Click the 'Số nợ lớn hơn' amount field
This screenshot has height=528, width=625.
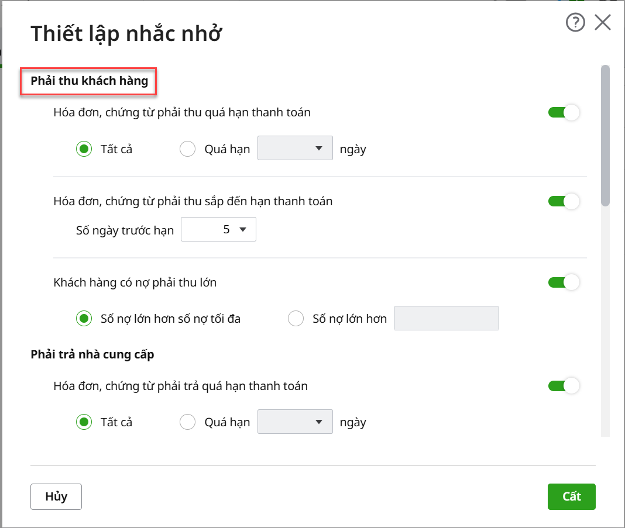[x=446, y=319]
